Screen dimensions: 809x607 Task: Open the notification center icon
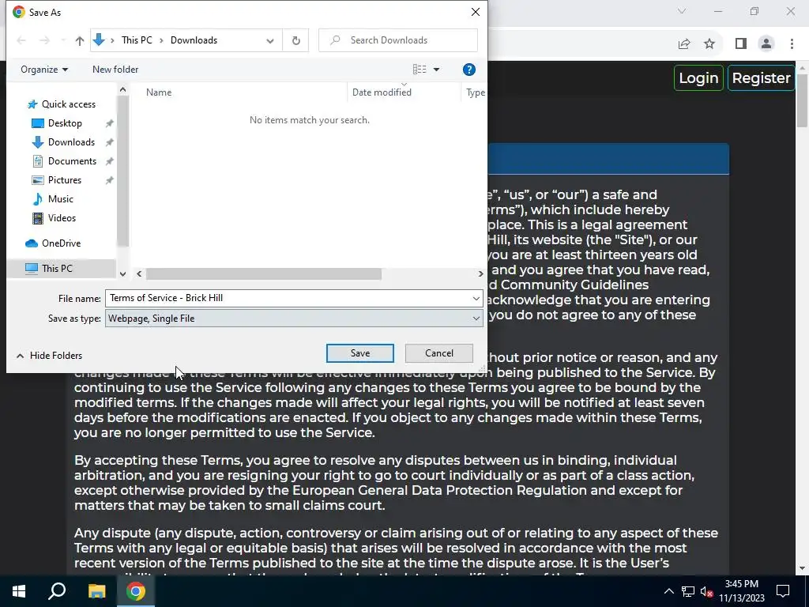[x=783, y=591]
